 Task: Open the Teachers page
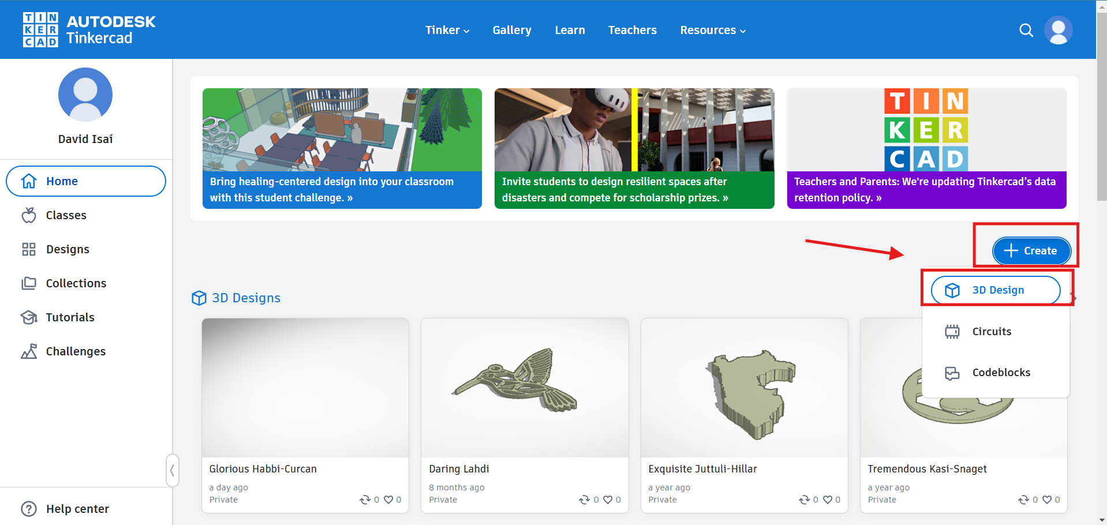tap(632, 30)
